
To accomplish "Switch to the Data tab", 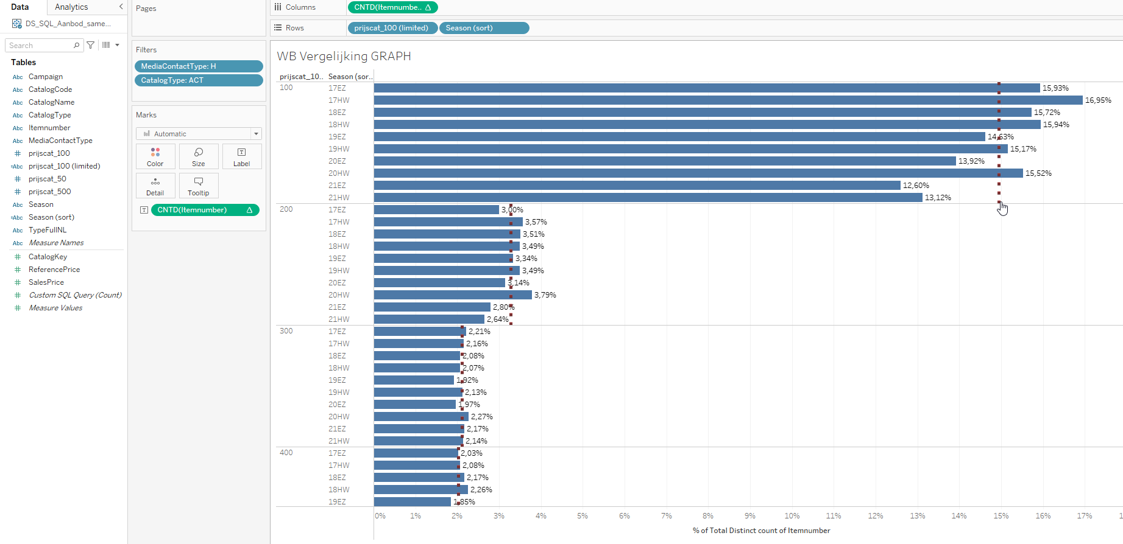I will point(20,7).
